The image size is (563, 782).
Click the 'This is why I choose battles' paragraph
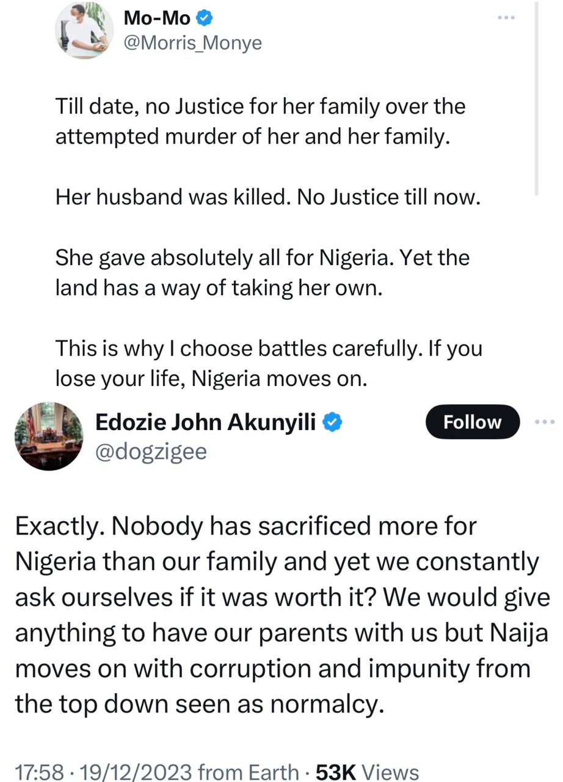coord(269,364)
